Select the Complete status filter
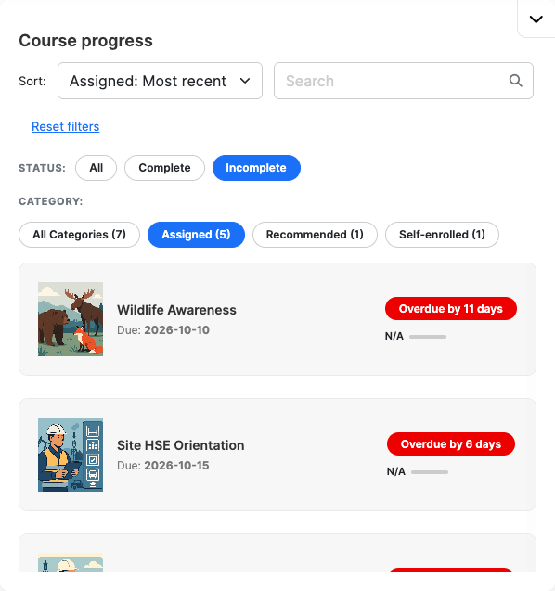Image resolution: width=555 pixels, height=591 pixels. [165, 168]
